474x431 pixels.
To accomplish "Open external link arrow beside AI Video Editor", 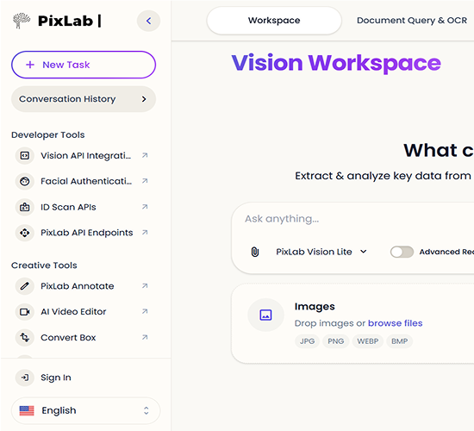I will 145,311.
